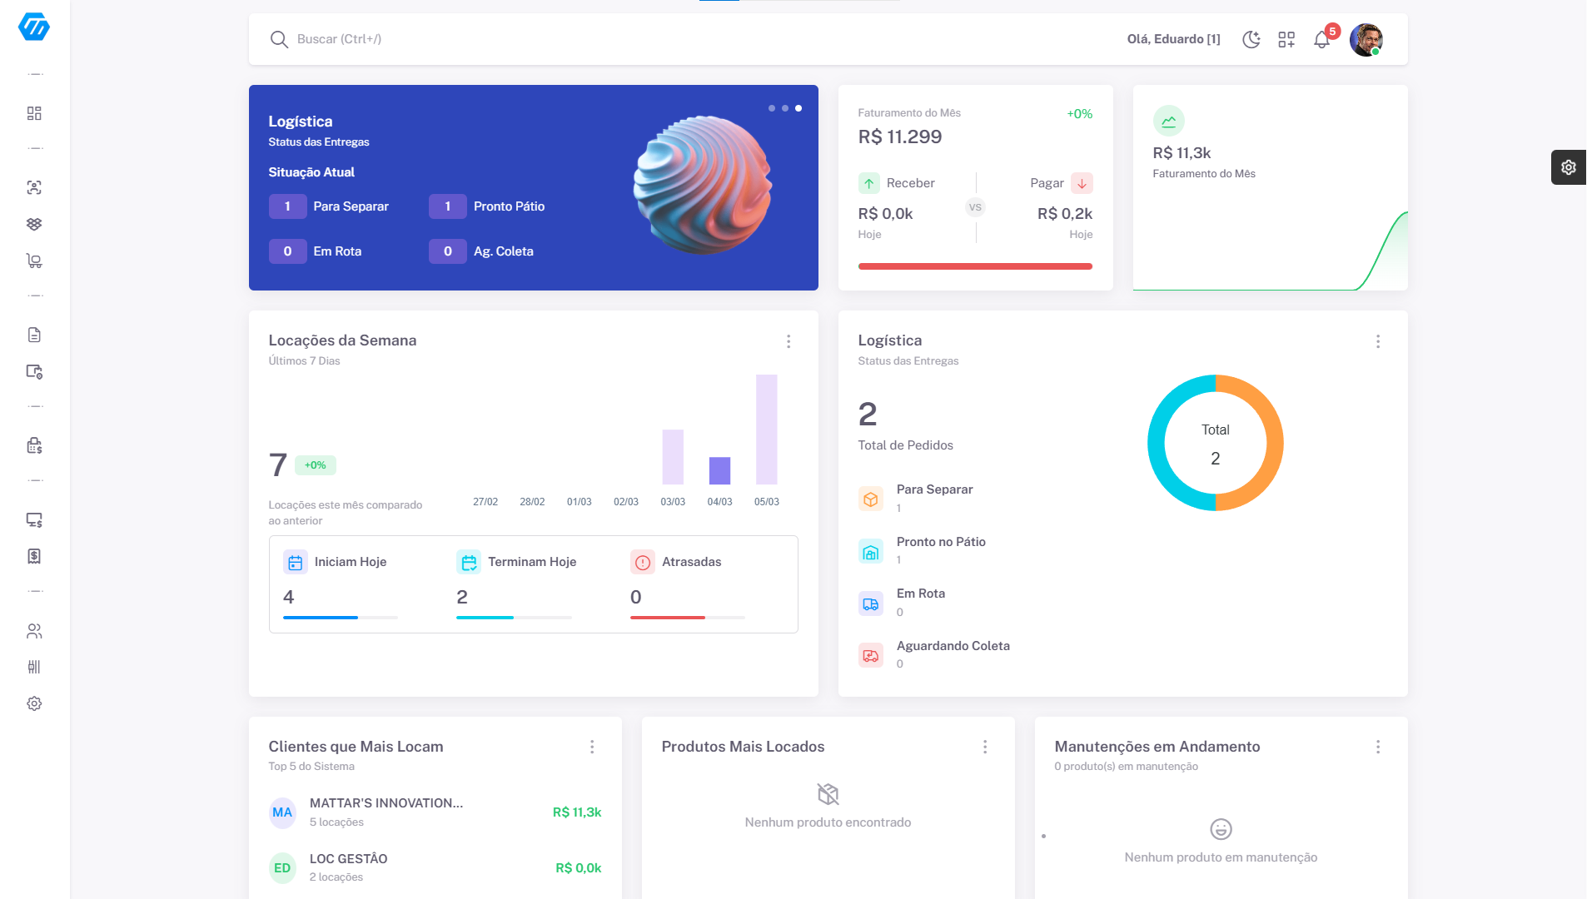Open three-dot menu on Logística status card

coord(1378,341)
